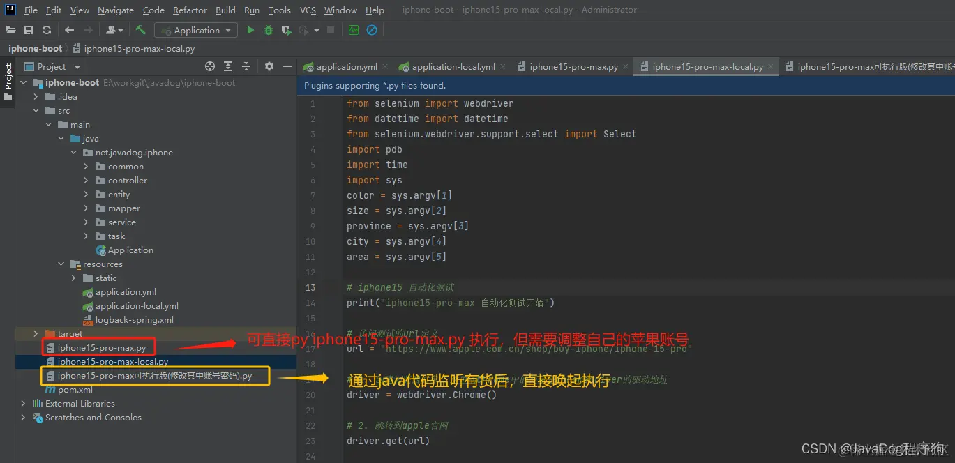Select the task package in tree
Viewport: 955px width, 463px height.
tap(116, 236)
